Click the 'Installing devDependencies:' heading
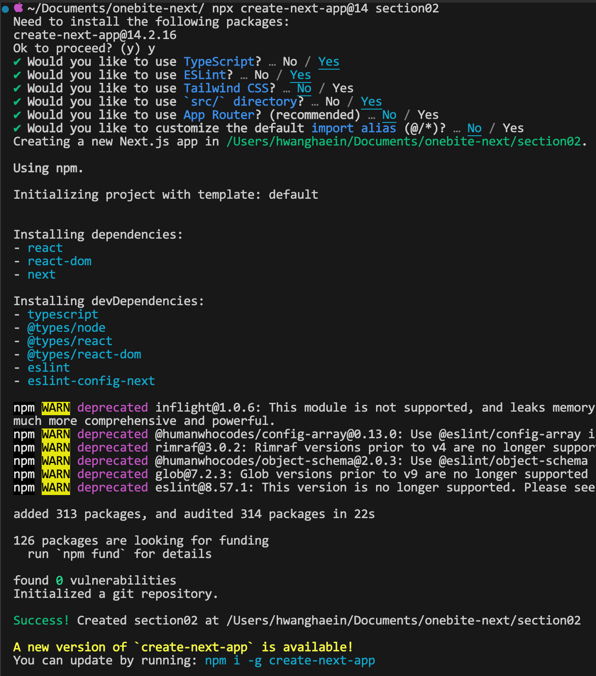Image resolution: width=596 pixels, height=676 pixels. (x=109, y=301)
